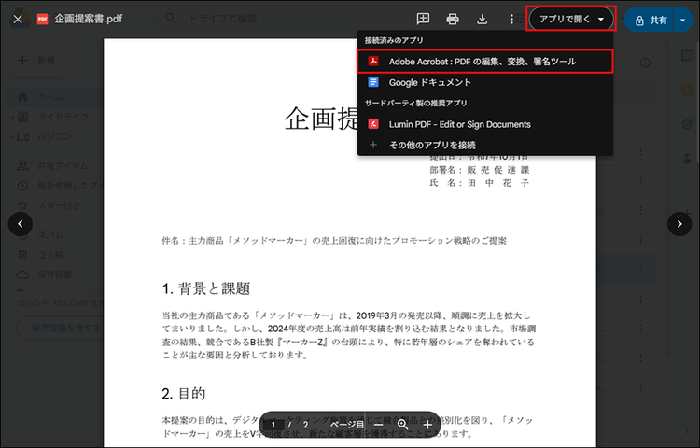Zoom in with the plus icon
The image size is (700, 448).
pyautogui.click(x=427, y=424)
